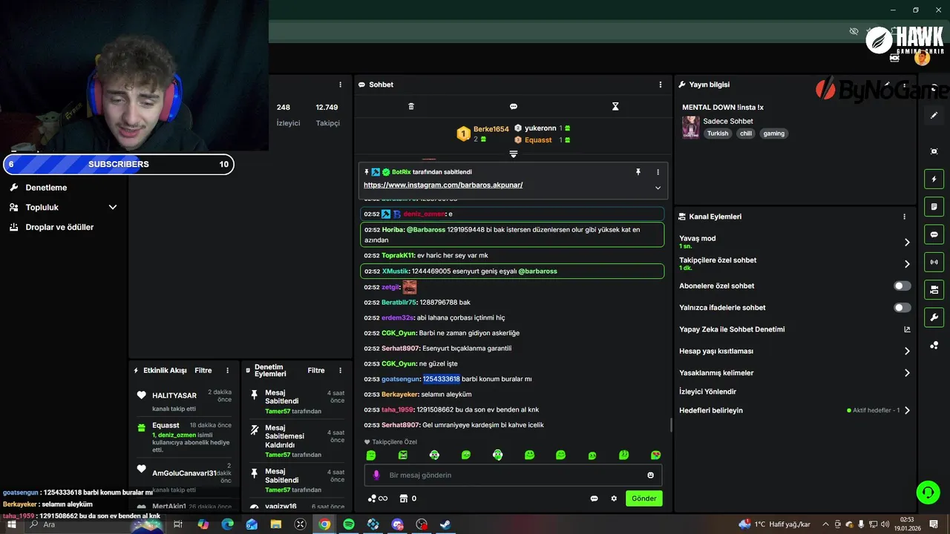This screenshot has height=534, width=950.
Task: Insert the first green follower emote
Action: [371, 455]
